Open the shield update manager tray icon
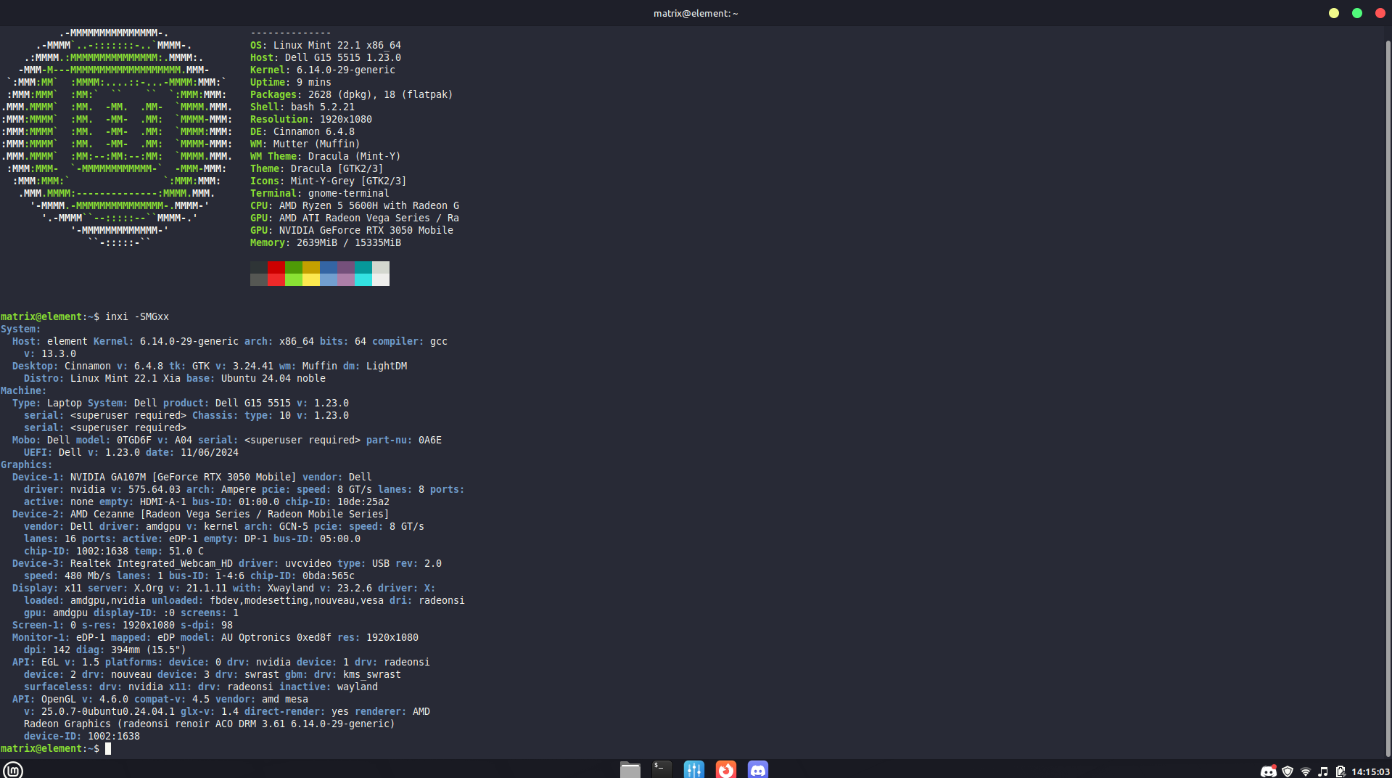This screenshot has width=1392, height=778. [x=1288, y=771]
